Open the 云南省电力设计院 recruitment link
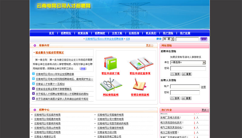This screenshot has height=138, width=242. [x=107, y=132]
